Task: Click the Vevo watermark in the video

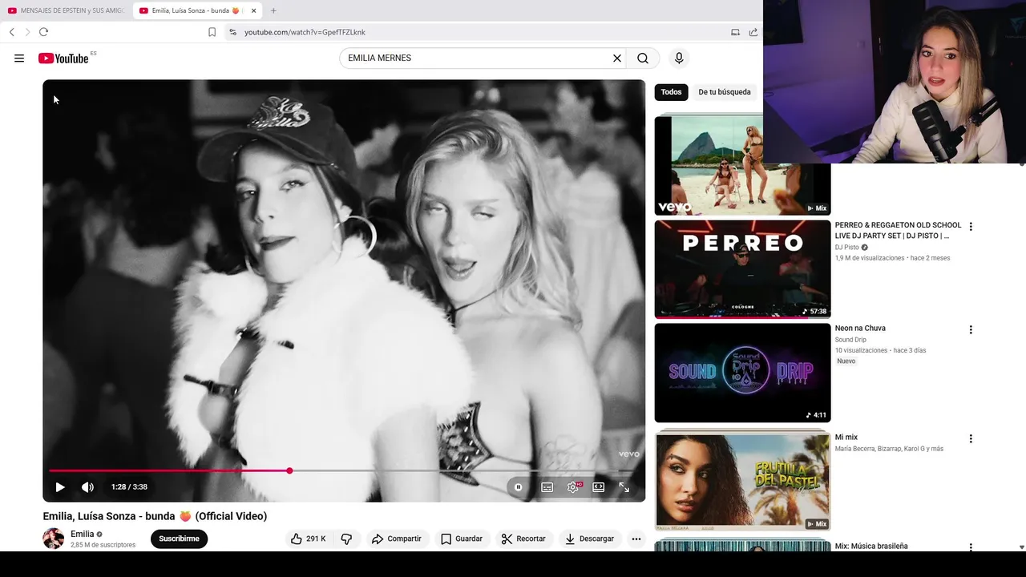Action: pyautogui.click(x=629, y=454)
